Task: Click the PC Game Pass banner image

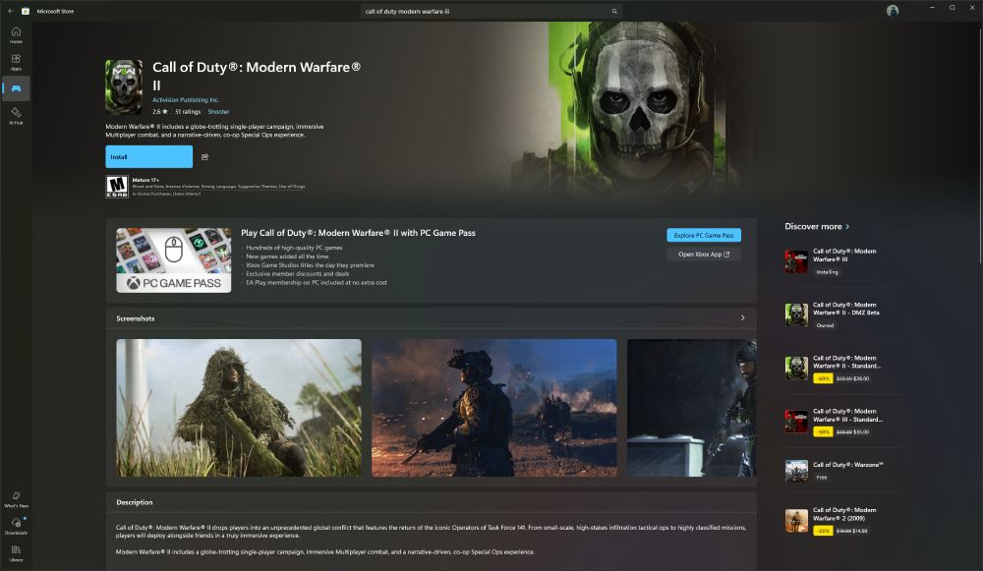Action: (x=174, y=260)
